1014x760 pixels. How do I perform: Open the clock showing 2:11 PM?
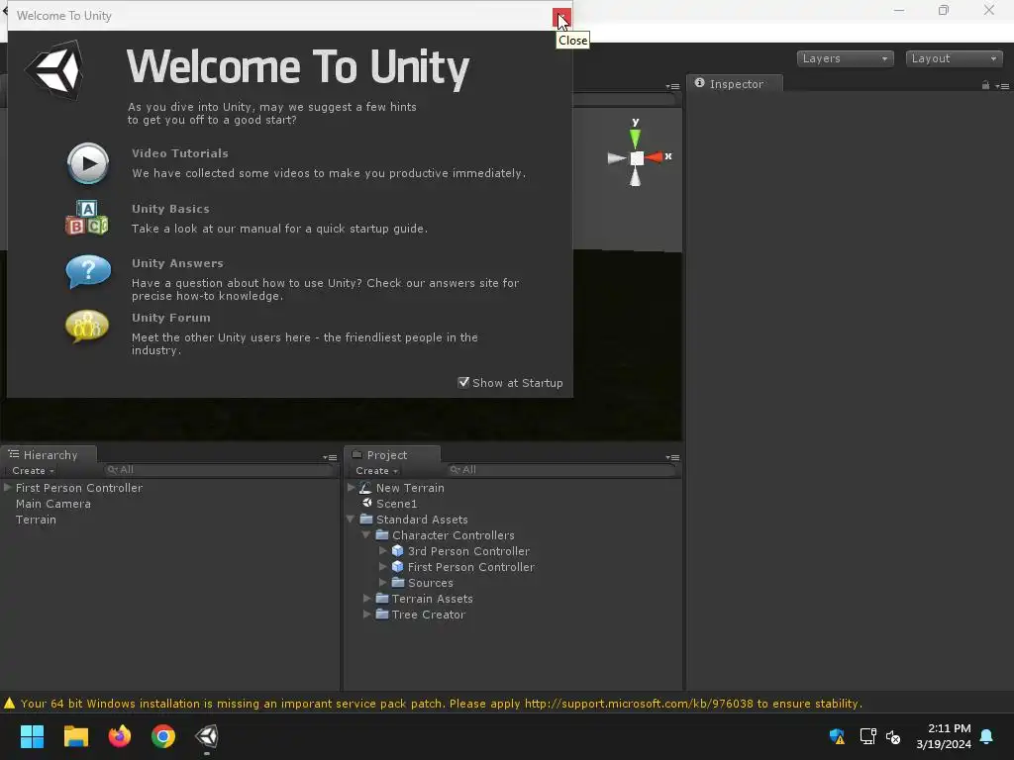tap(944, 736)
